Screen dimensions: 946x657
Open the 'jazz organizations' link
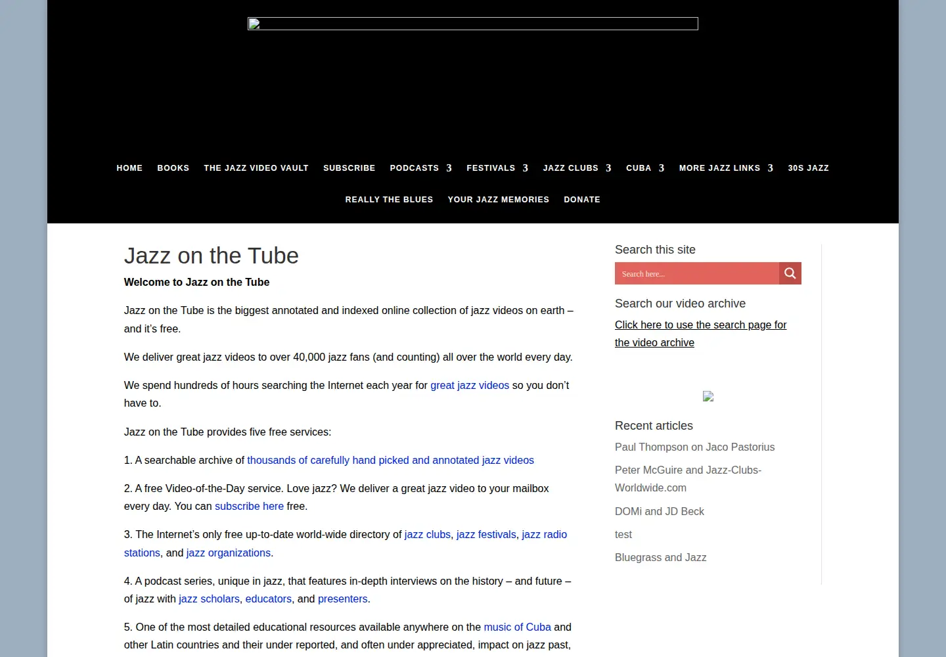click(x=229, y=553)
